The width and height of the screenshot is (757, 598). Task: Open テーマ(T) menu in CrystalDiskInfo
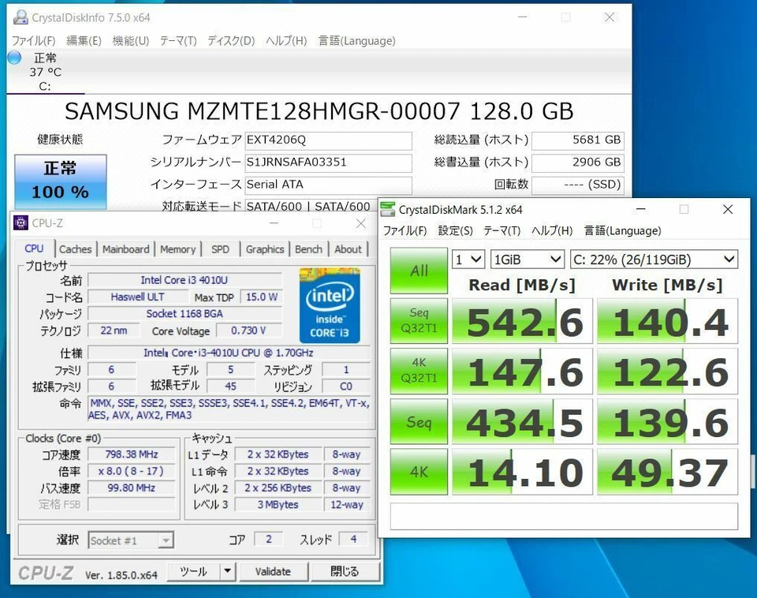[x=178, y=40]
